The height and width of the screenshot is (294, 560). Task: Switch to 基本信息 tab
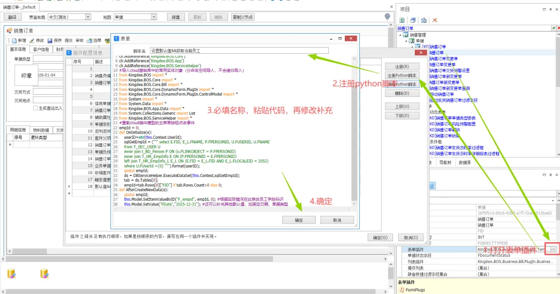tap(18, 49)
